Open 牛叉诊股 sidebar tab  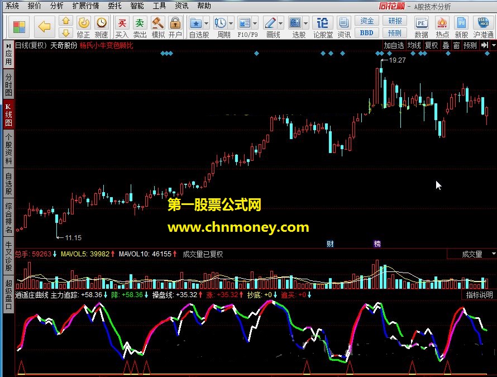point(8,256)
